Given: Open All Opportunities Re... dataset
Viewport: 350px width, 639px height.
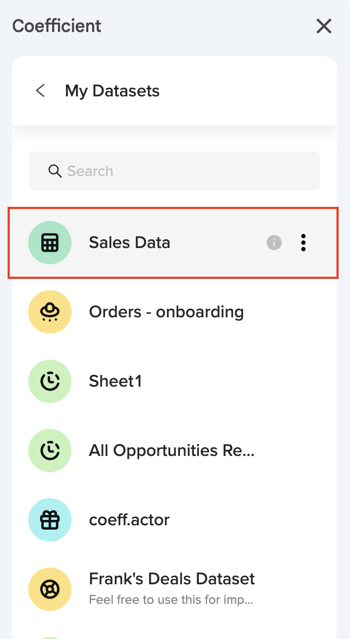Looking at the screenshot, I should pos(171,451).
